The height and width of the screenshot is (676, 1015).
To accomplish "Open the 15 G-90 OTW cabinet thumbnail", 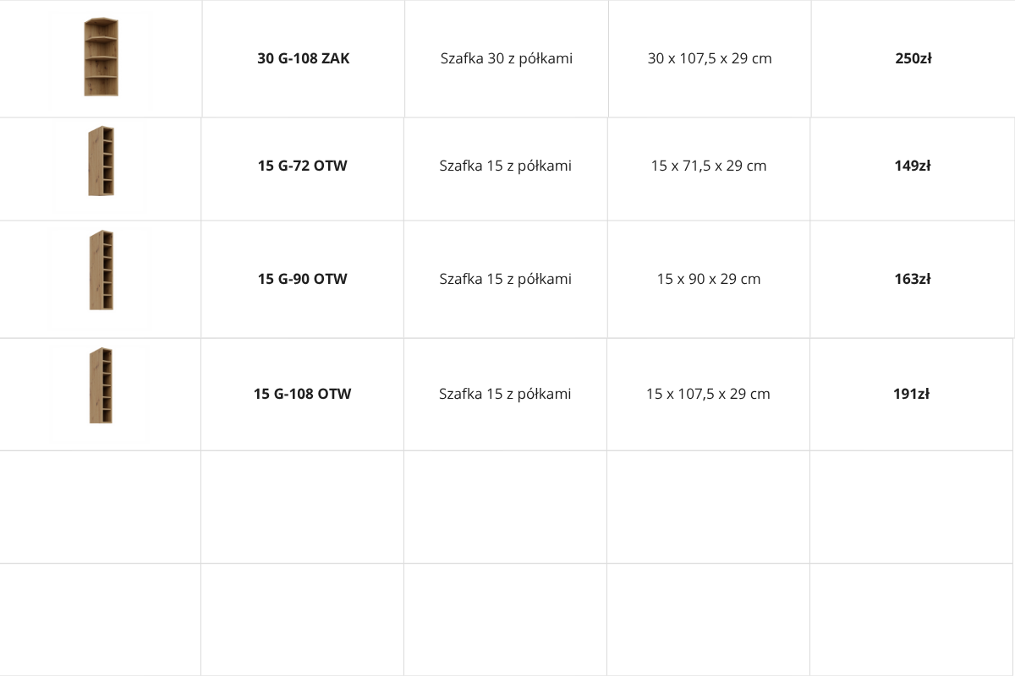I will (101, 270).
